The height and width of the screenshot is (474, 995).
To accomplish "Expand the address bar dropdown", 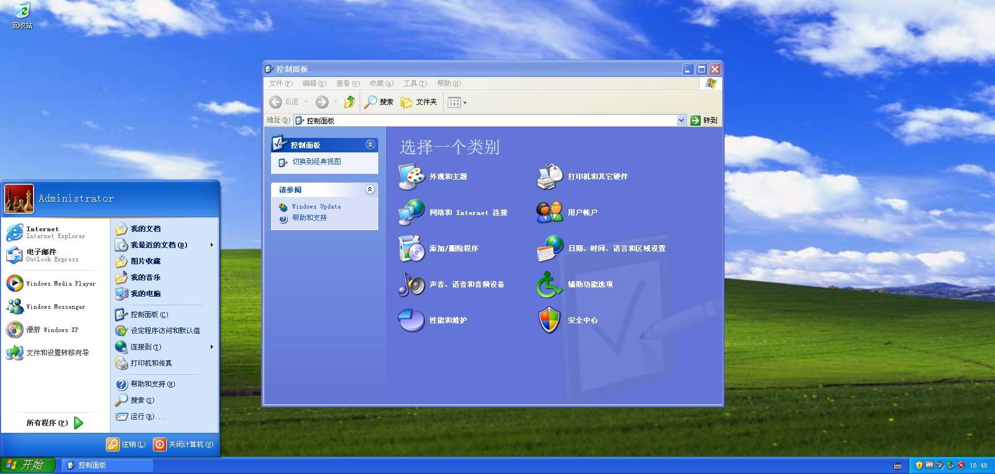I will (x=681, y=121).
